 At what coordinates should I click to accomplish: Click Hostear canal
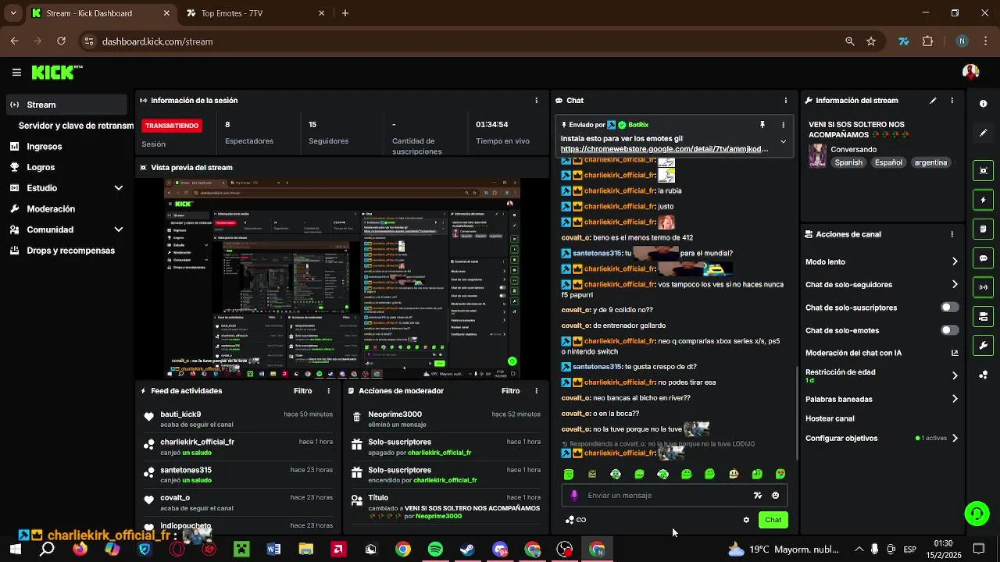(x=830, y=419)
